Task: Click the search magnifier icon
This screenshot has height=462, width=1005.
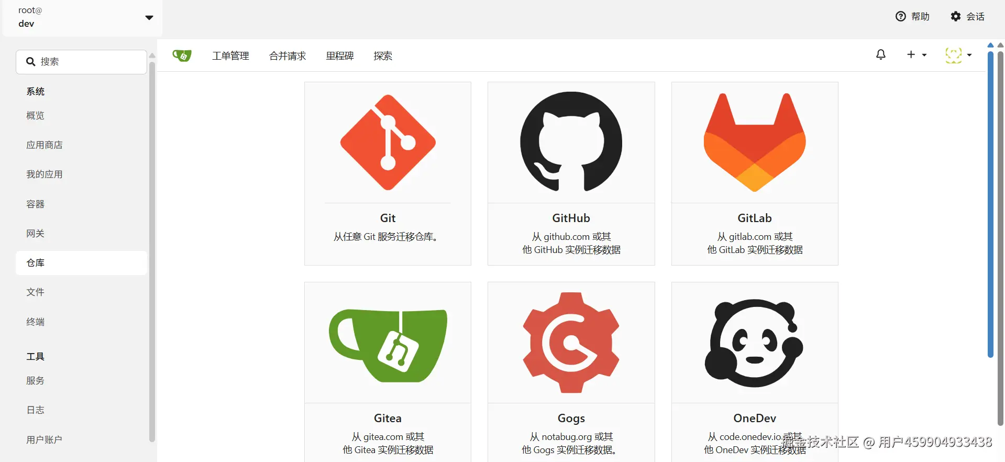Action: click(31, 62)
